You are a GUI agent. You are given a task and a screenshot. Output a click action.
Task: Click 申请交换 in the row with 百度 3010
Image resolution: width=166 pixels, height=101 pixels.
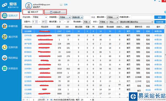point(158,69)
